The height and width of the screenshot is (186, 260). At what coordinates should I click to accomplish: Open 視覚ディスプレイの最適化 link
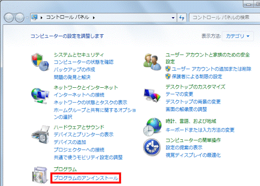(193, 155)
